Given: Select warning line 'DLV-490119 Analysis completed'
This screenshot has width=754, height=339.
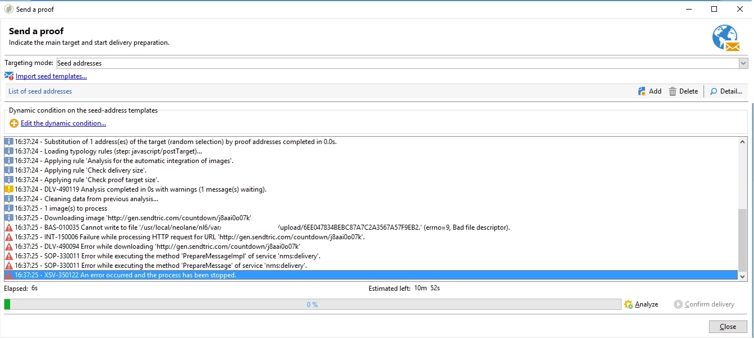Looking at the screenshot, I should [370, 189].
